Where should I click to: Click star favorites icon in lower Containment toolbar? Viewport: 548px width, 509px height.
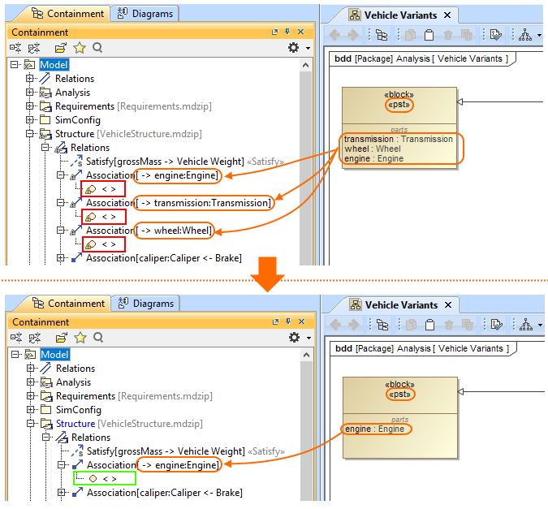tap(80, 338)
